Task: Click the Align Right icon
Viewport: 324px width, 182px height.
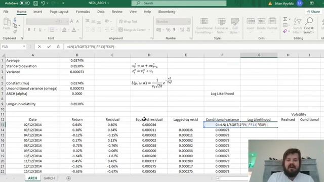Action: 99,30
